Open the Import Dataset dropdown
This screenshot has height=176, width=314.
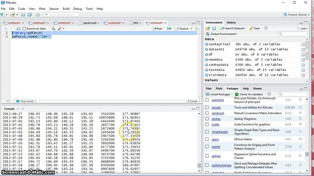233,28
